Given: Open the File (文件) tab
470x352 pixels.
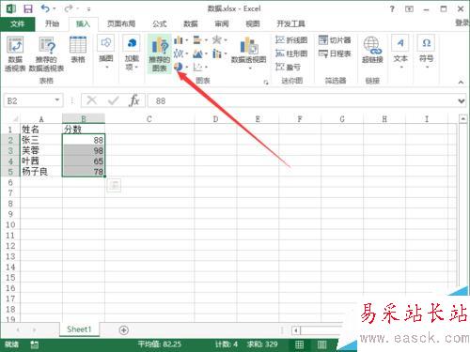Looking at the screenshot, I should (17, 23).
